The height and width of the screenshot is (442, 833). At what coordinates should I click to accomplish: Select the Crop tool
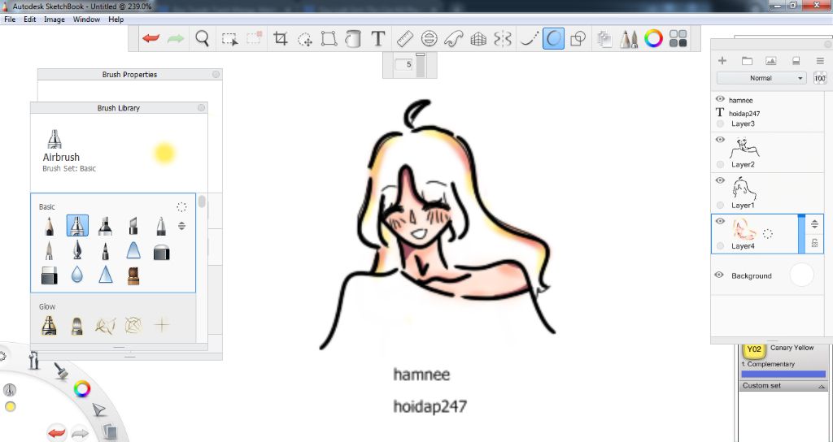280,39
